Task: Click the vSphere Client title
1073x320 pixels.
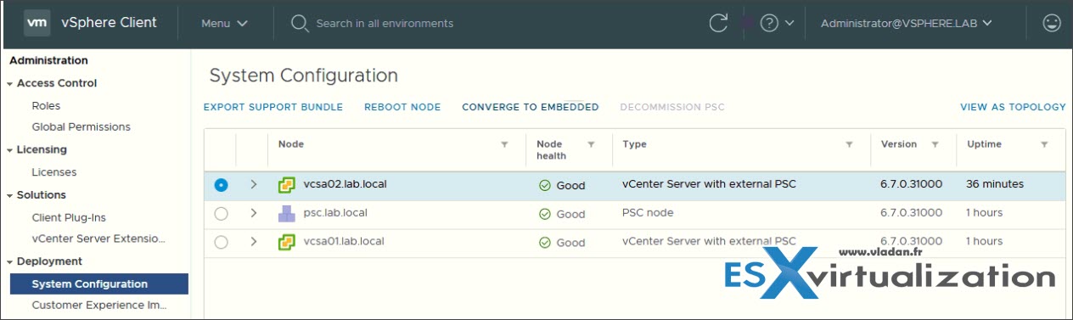Action: pyautogui.click(x=109, y=23)
